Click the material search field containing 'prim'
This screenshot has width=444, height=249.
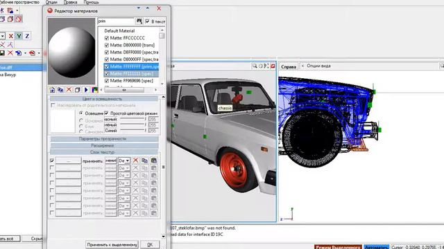tap(116, 21)
